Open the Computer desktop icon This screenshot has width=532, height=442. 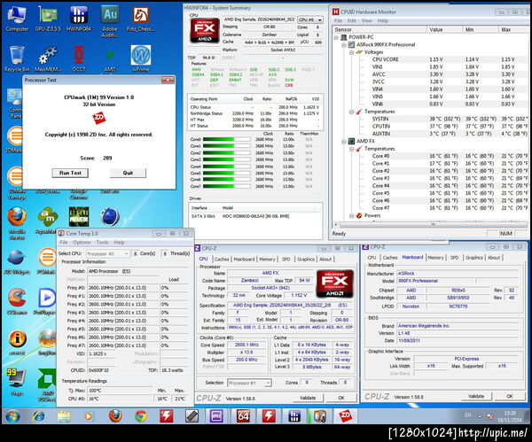coord(17,19)
